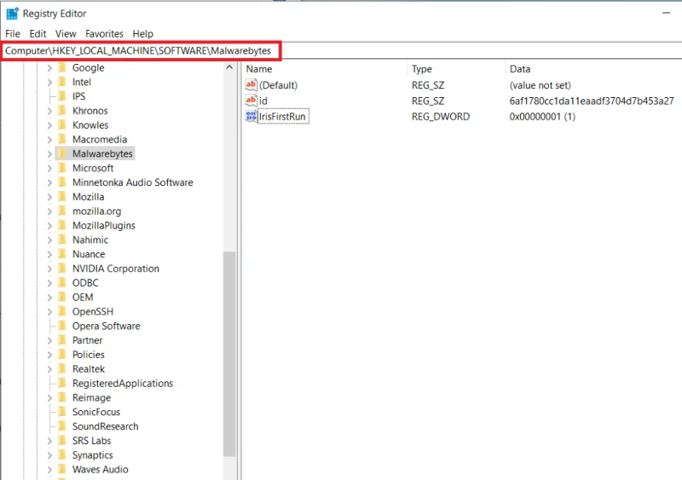Viewport: 682px width, 480px height.
Task: Click the Khronos folder icon
Action: pyautogui.click(x=62, y=111)
